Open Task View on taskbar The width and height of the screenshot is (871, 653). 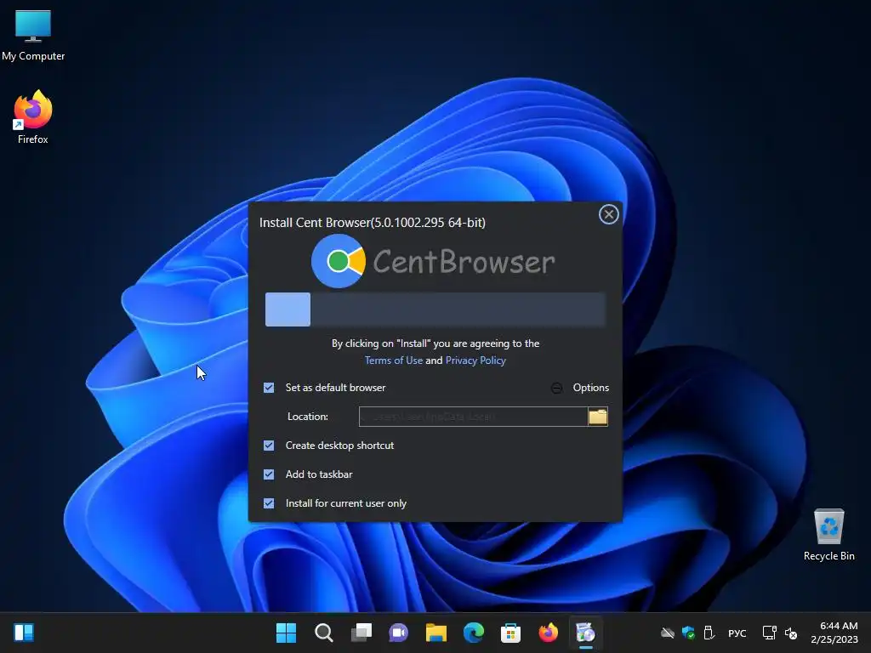pyautogui.click(x=361, y=633)
